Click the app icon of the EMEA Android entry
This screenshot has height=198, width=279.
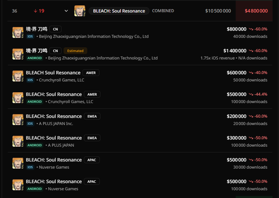click(18, 141)
